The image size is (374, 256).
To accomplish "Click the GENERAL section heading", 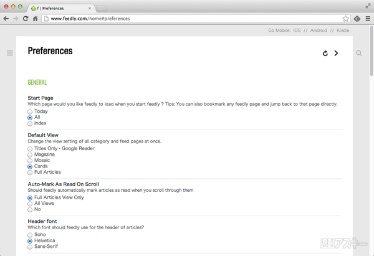I will pyautogui.click(x=37, y=82).
